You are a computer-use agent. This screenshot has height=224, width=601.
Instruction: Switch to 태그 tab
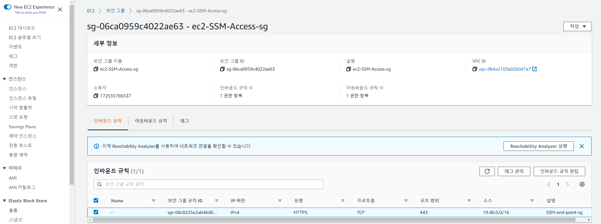point(185,121)
